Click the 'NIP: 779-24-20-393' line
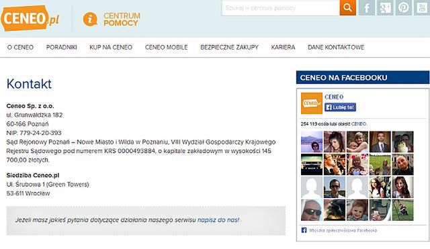Viewport: 430px width, 249px height. point(34,133)
